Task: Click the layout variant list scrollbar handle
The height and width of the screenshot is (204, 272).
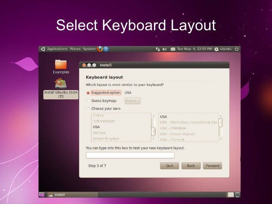Action: [221, 123]
